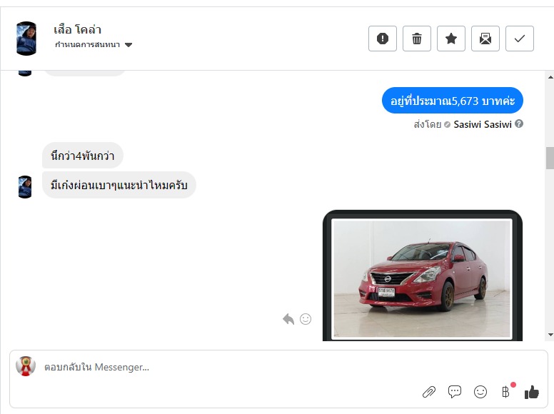Open help icon next to Sasiwi Sasiwi
This screenshot has height=414, width=554.
click(519, 124)
